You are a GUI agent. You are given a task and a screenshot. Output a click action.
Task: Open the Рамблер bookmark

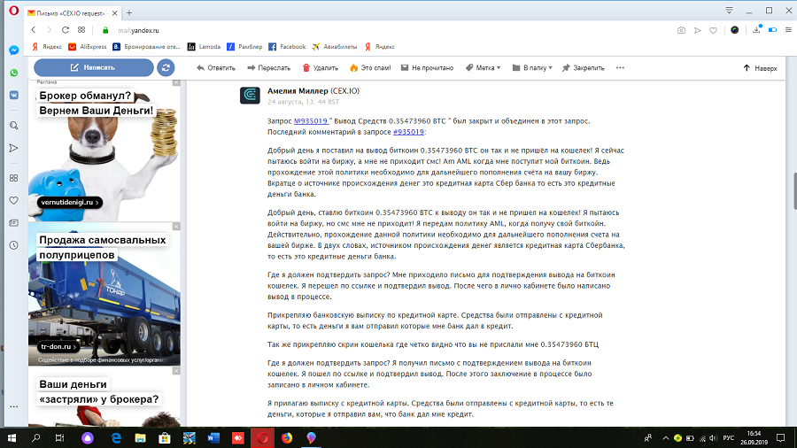pos(244,47)
